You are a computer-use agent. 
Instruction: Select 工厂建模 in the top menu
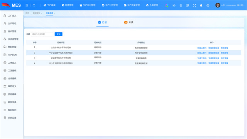coord(49,5)
